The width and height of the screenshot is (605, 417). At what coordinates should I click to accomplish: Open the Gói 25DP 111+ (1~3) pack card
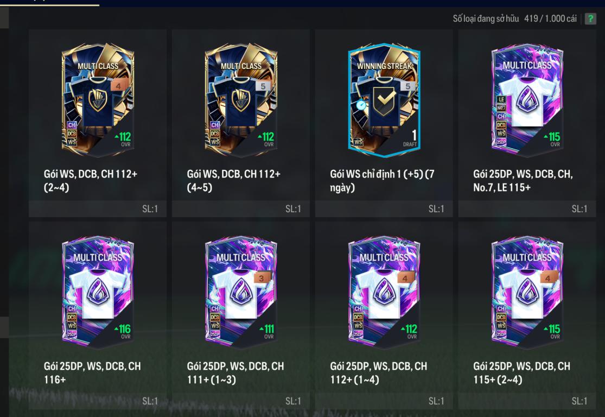pos(241,315)
